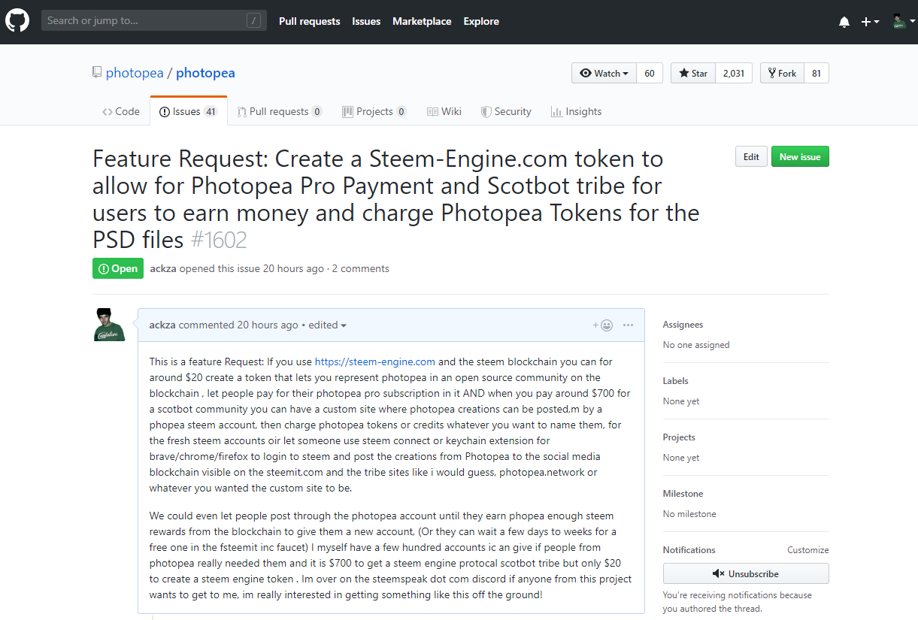Switch to the repository Pull requests tab
Screen dimensions: 918x620
(280, 111)
